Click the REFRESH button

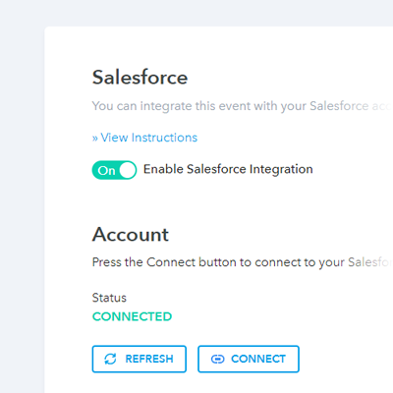[140, 359]
